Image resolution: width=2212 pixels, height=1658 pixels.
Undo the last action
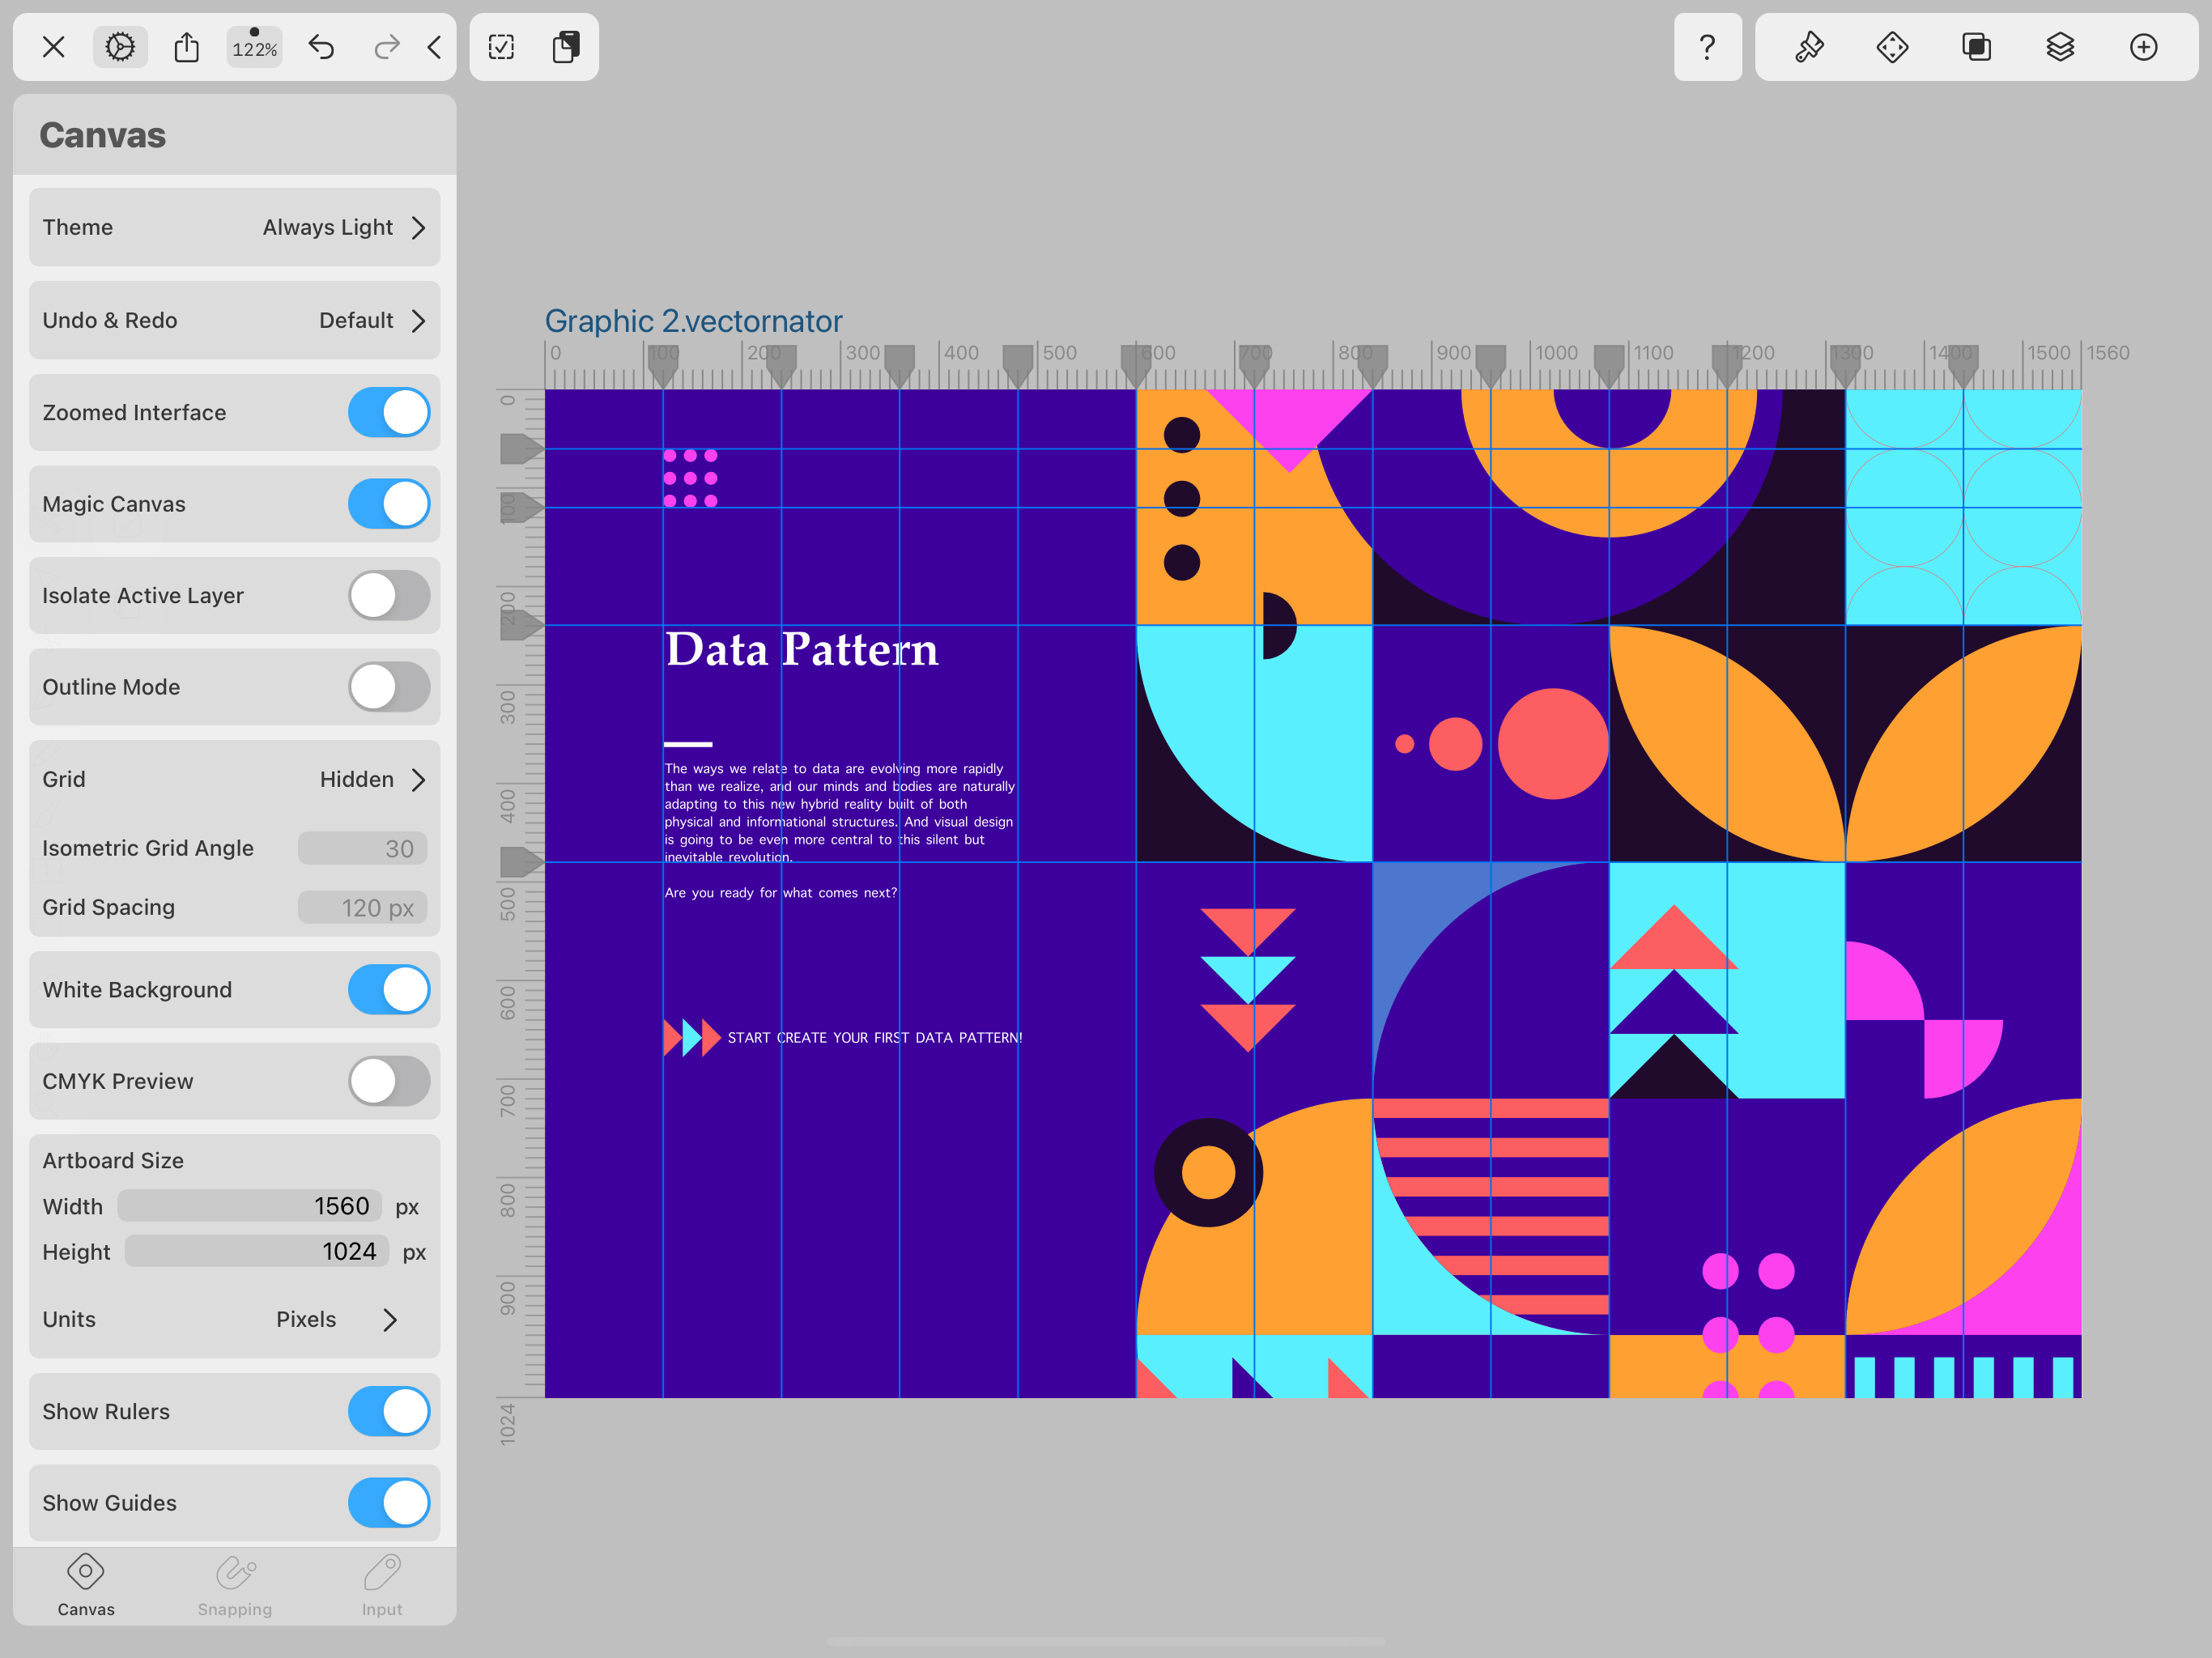[x=321, y=46]
